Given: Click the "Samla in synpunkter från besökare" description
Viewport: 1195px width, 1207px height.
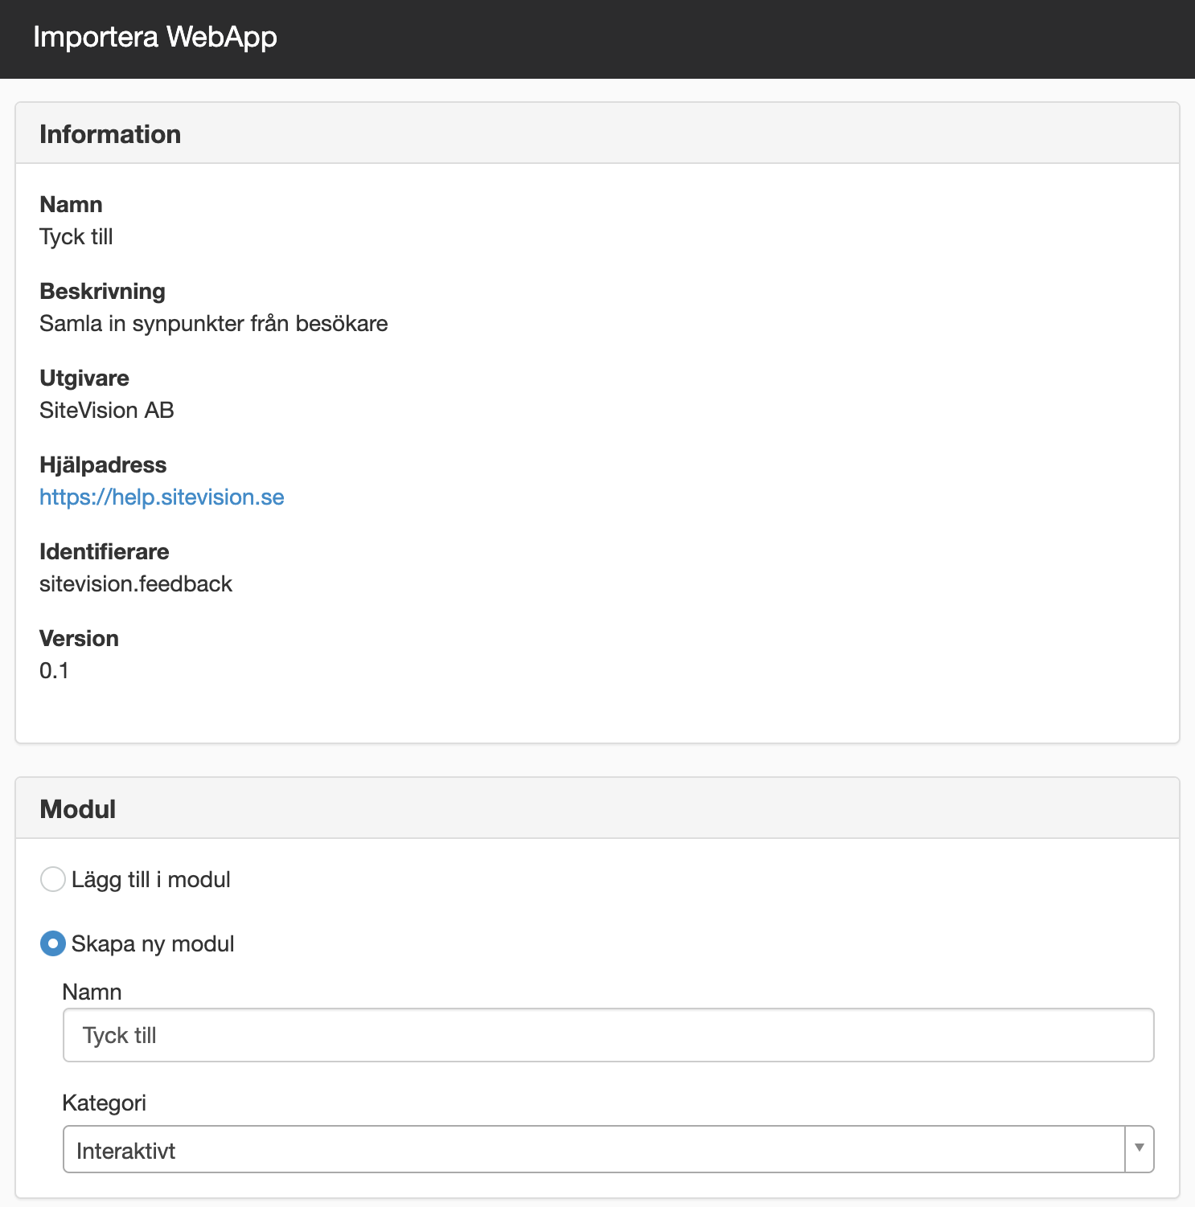Looking at the screenshot, I should point(214,324).
